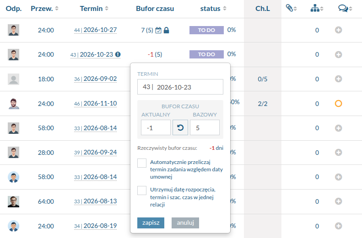Click the Bufor czasu column header

(155, 9)
